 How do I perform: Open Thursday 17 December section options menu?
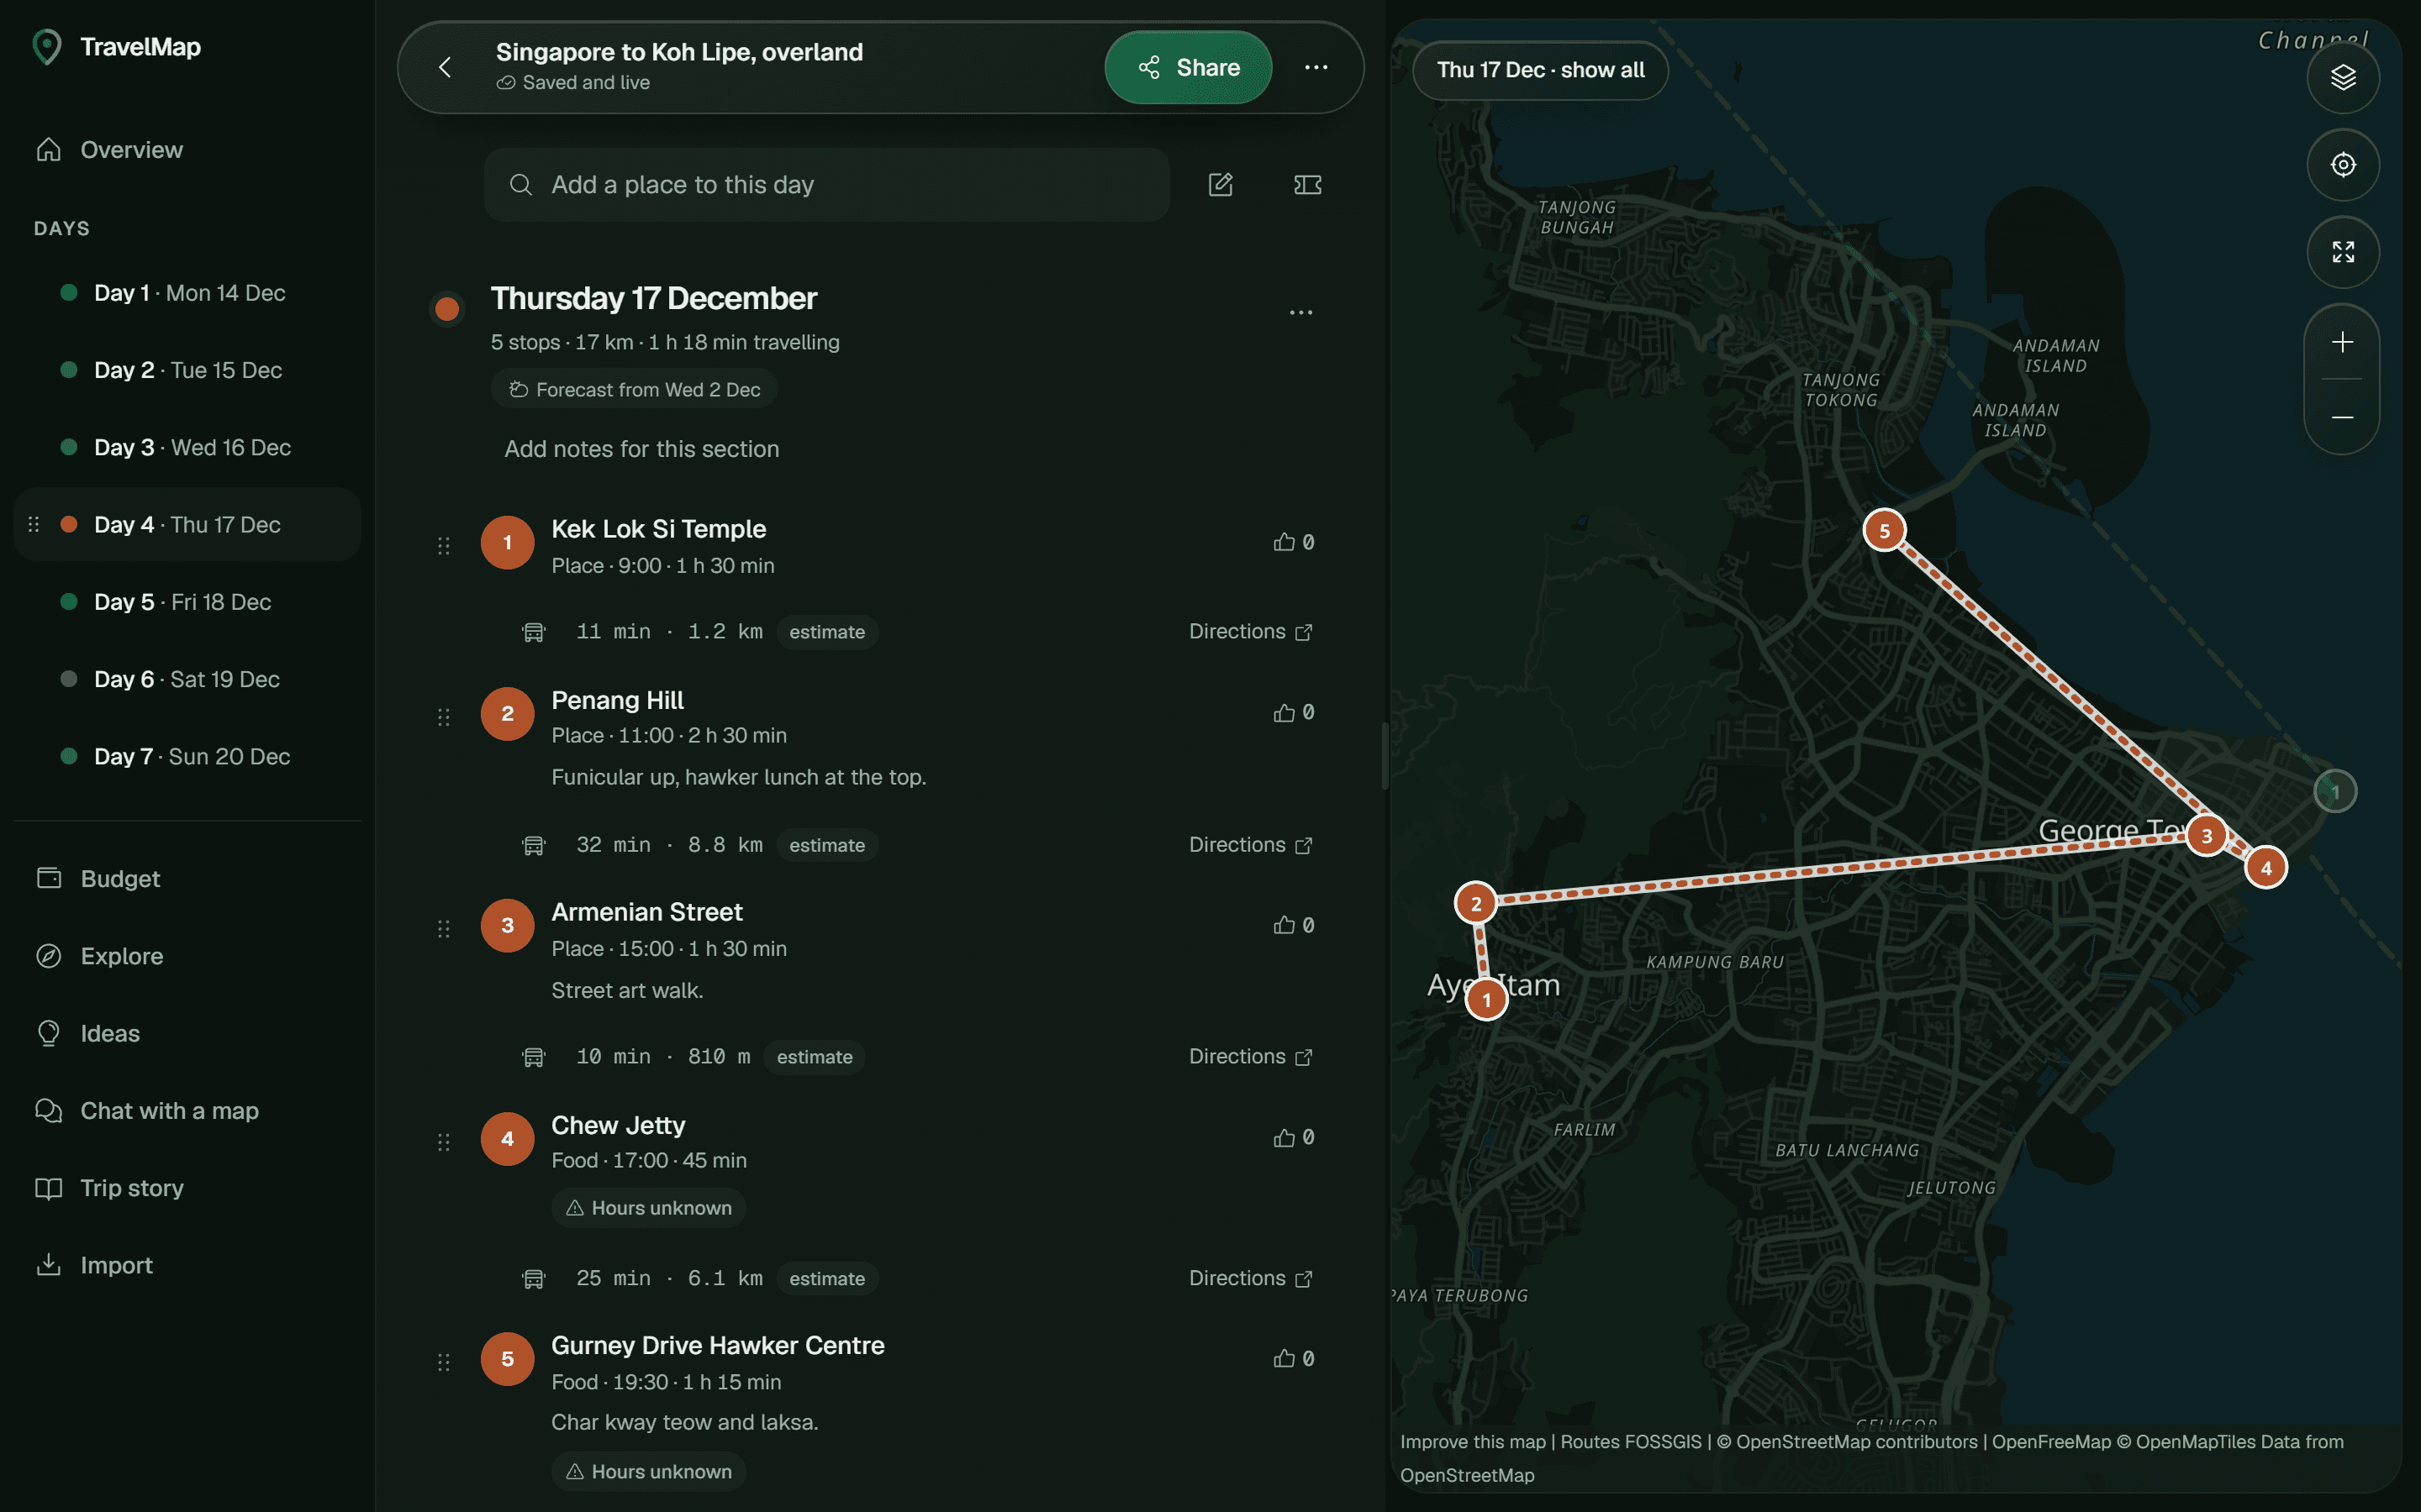[1300, 312]
